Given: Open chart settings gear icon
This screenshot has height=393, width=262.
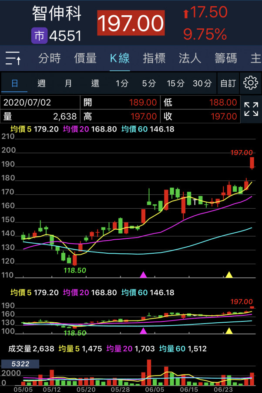Looking at the screenshot, I should pyautogui.click(x=251, y=83).
